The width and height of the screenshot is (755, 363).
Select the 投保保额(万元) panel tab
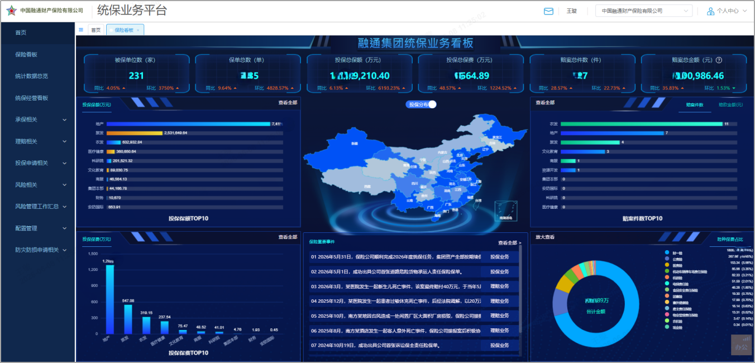(x=97, y=104)
